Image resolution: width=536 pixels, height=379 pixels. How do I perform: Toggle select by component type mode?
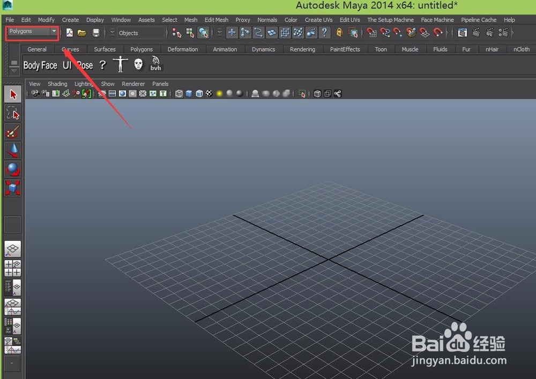(203, 33)
